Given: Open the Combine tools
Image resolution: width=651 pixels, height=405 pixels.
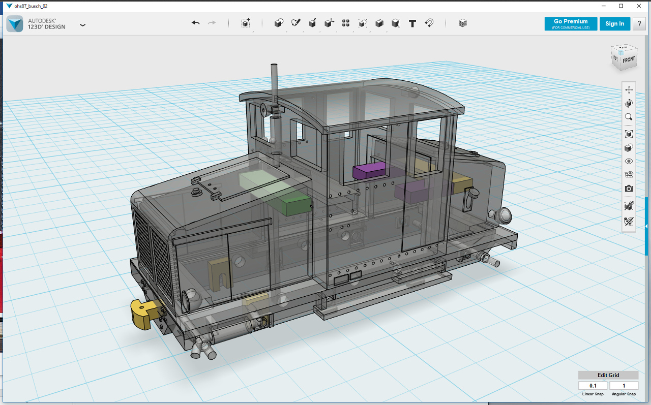Looking at the screenshot, I should [x=379, y=23].
